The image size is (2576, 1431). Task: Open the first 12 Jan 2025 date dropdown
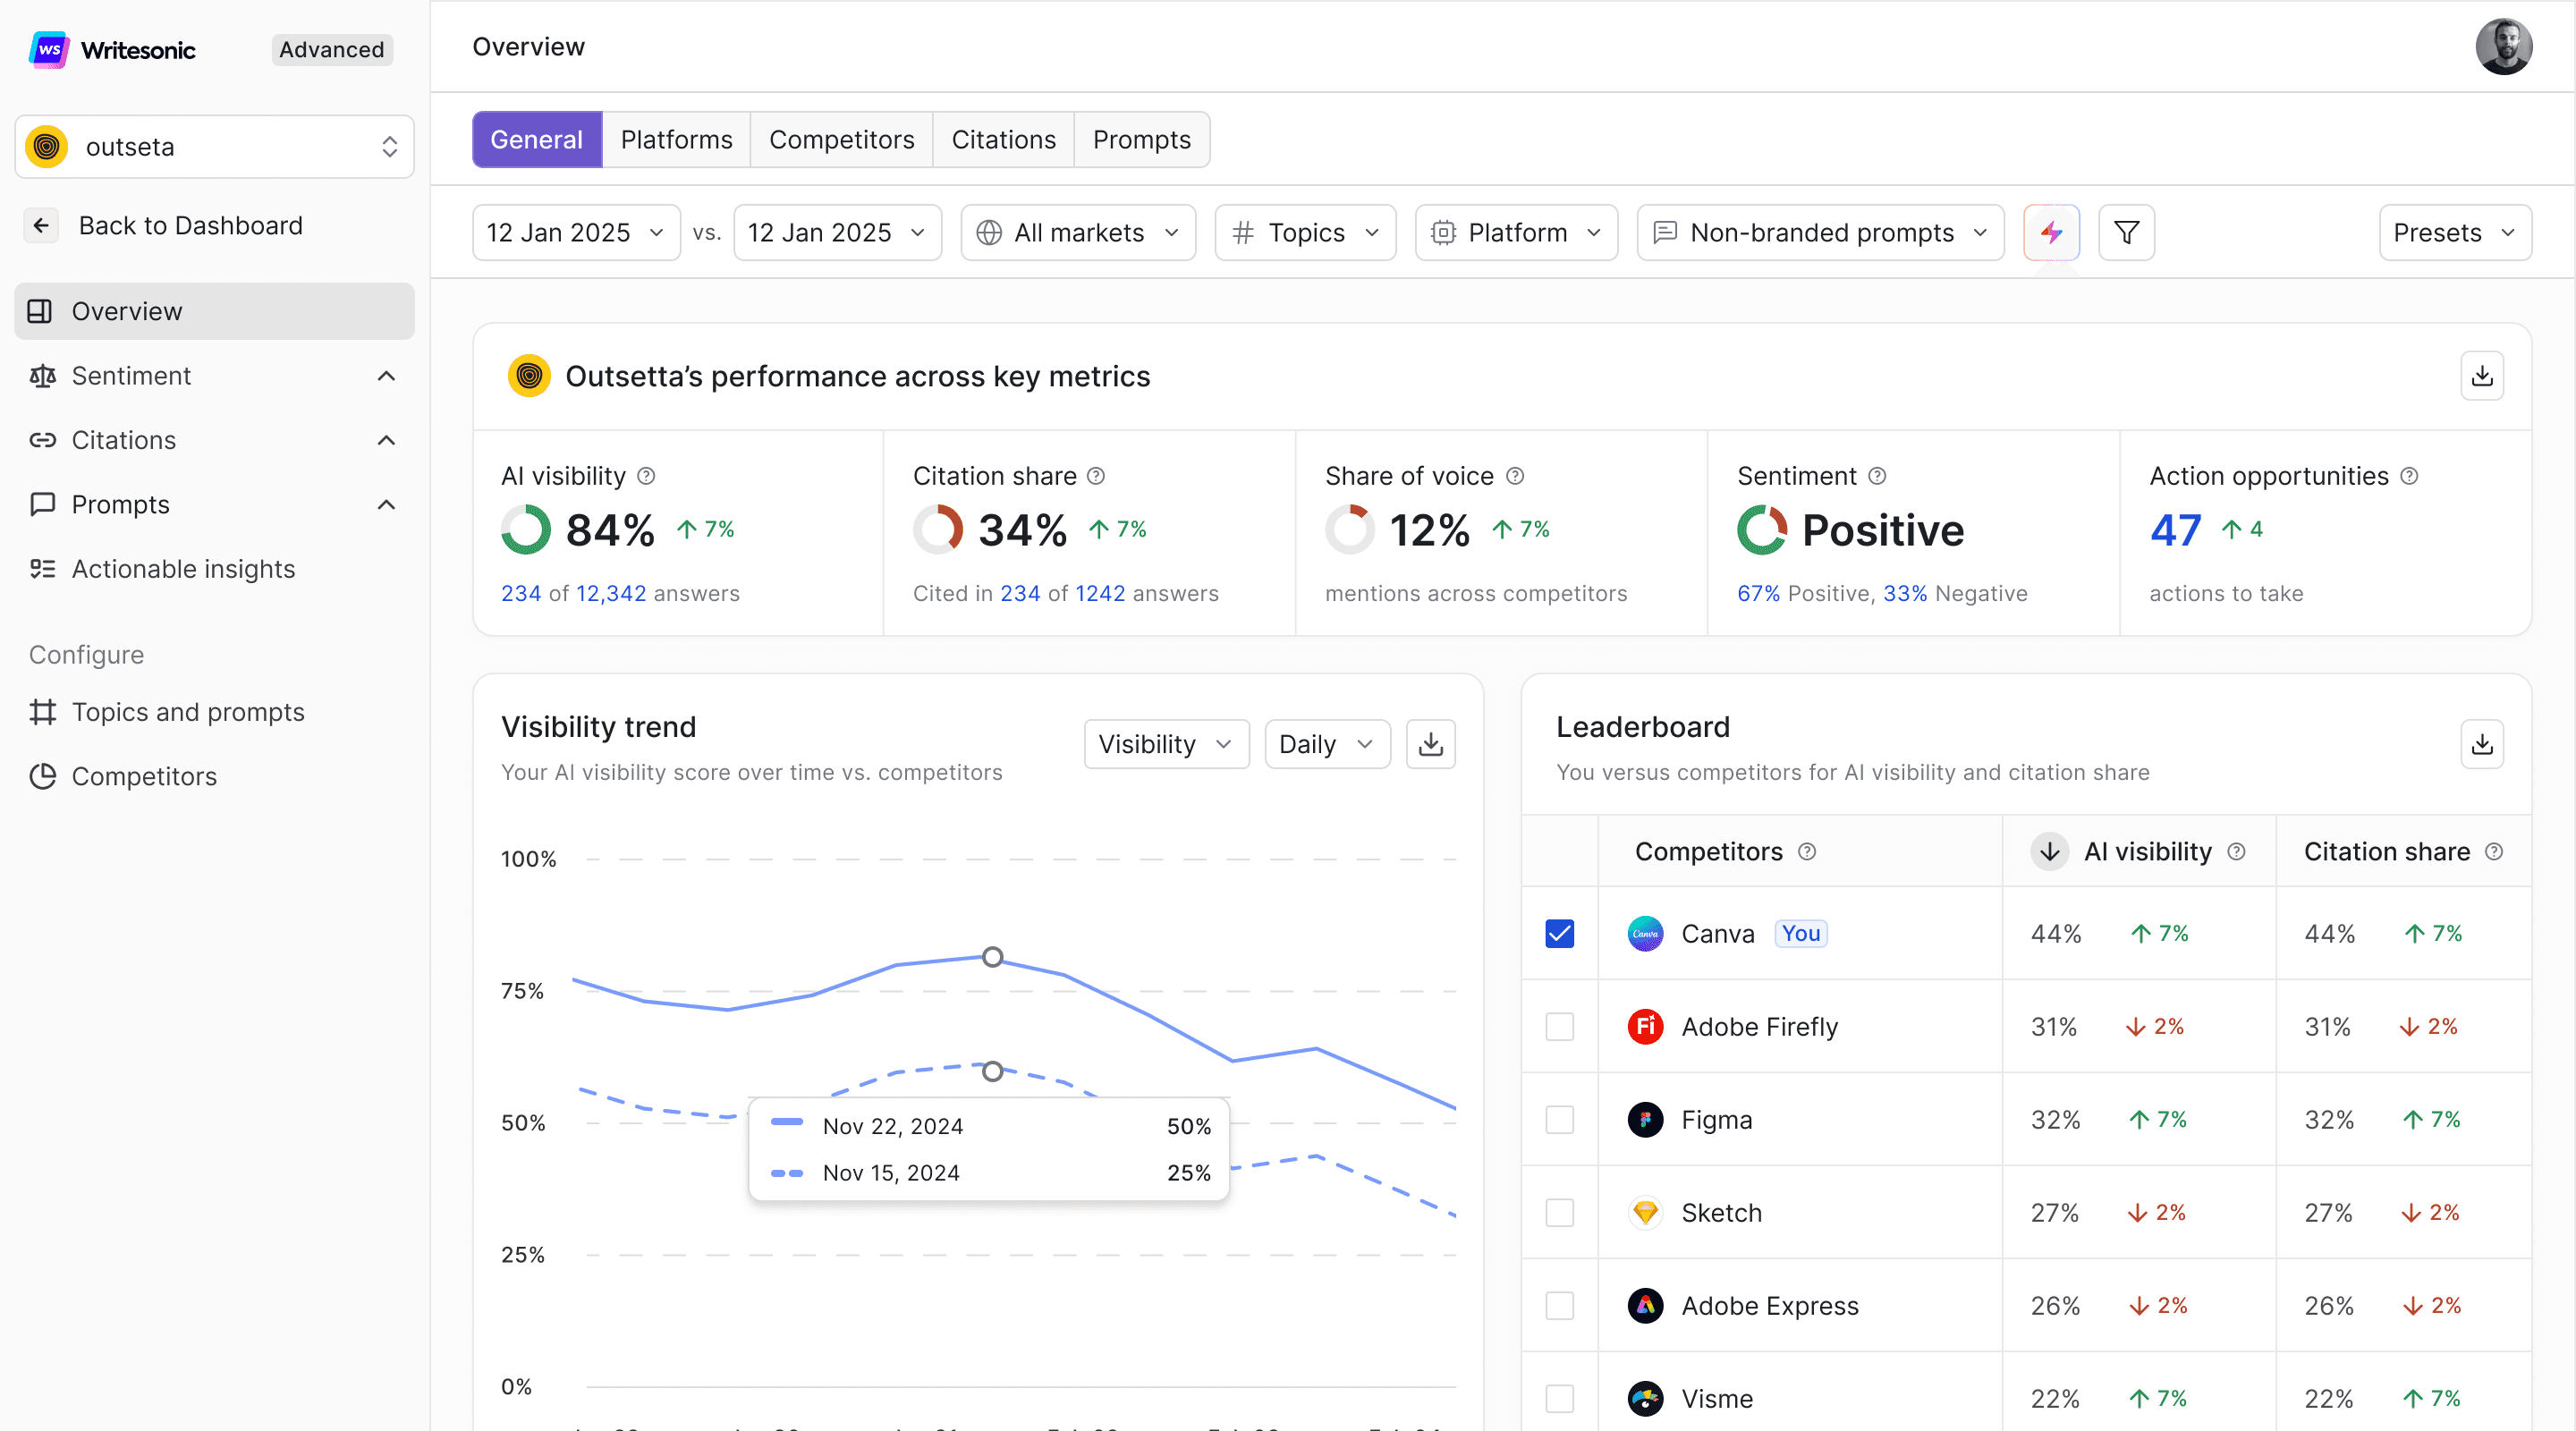tap(576, 233)
